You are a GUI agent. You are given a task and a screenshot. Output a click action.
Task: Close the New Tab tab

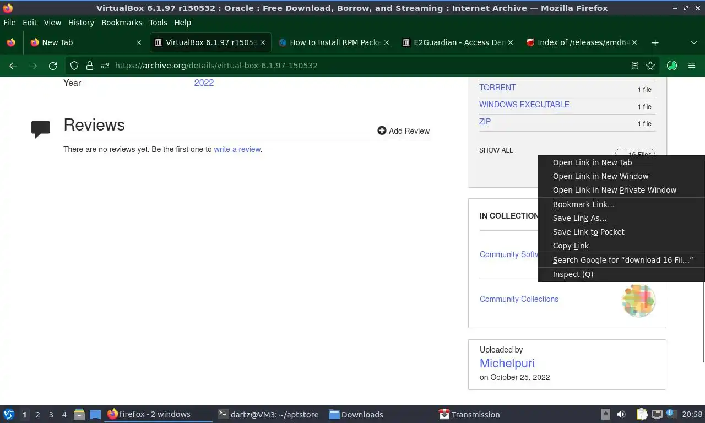point(139,42)
